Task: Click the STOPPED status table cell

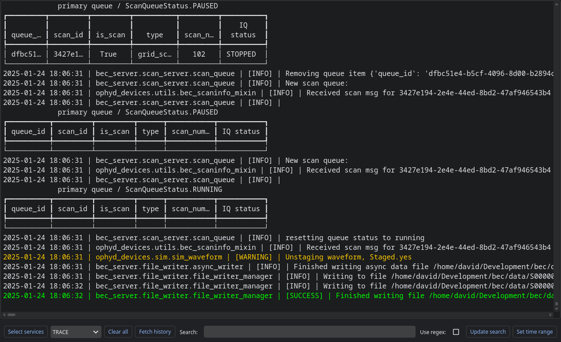Action: point(241,54)
